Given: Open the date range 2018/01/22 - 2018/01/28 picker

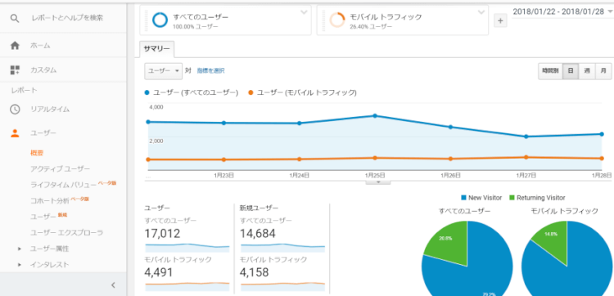Looking at the screenshot, I should point(562,11).
